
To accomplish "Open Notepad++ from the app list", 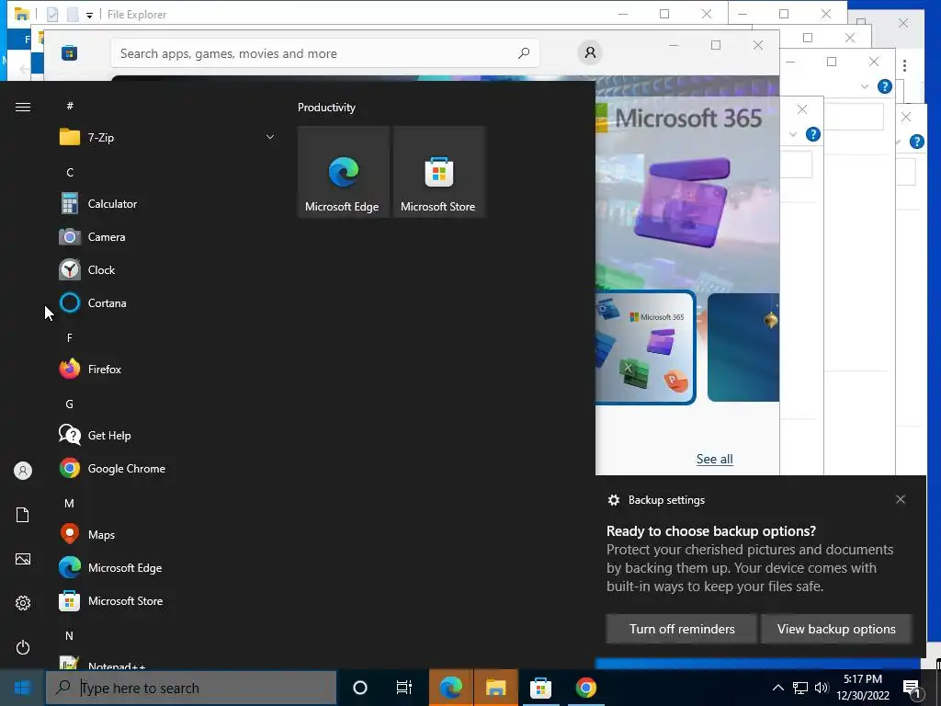I will (167, 664).
